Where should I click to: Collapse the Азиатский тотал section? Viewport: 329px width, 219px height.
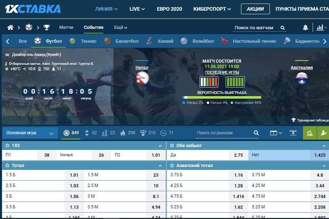(324, 166)
